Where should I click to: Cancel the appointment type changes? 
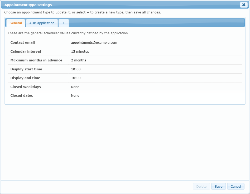pyautogui.click(x=236, y=187)
